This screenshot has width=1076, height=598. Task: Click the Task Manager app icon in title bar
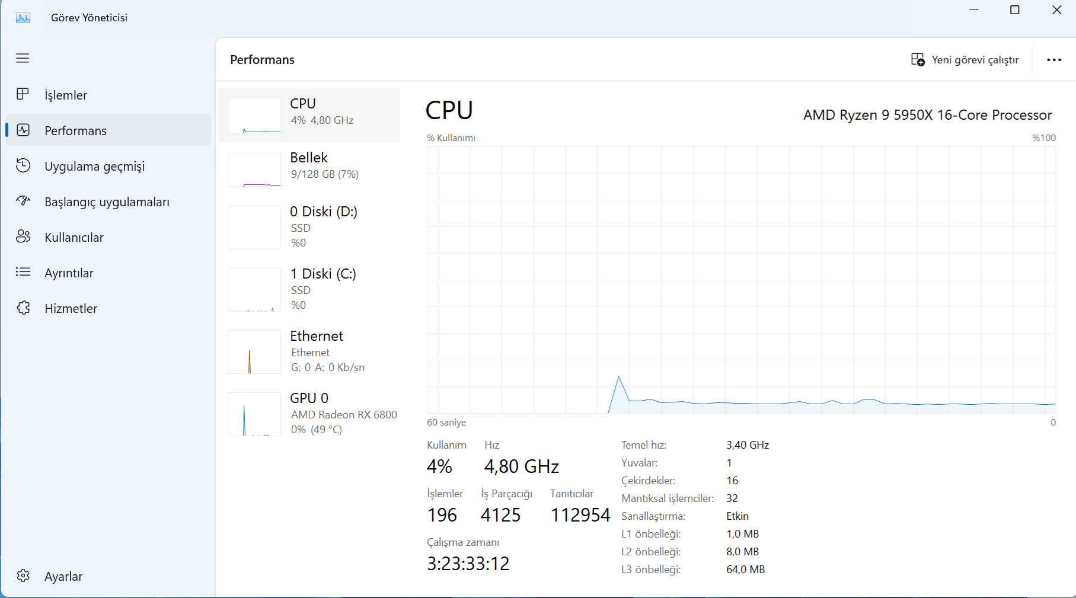pos(23,18)
